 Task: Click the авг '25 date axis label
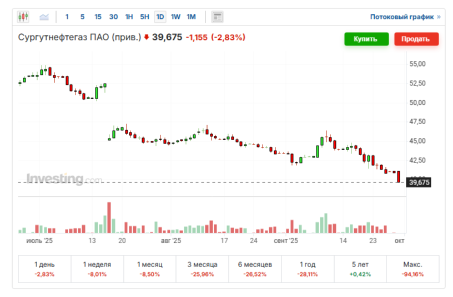pyautogui.click(x=171, y=240)
